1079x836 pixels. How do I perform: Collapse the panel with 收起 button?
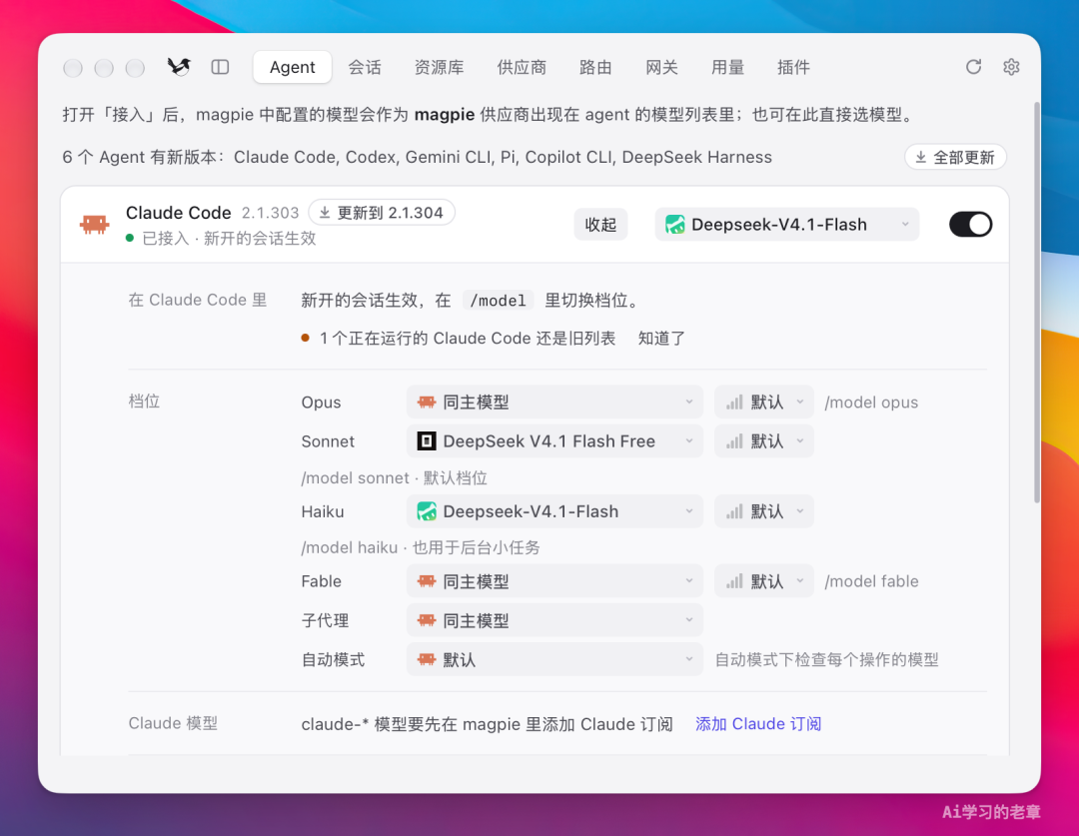point(600,225)
